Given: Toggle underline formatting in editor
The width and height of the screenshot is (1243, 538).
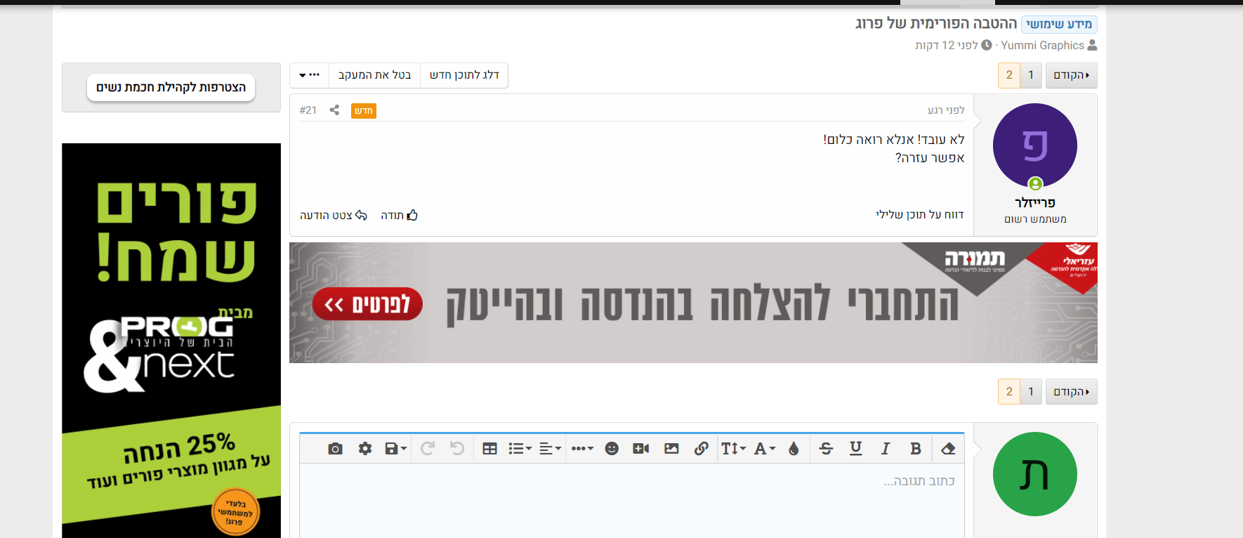Looking at the screenshot, I should (x=855, y=449).
